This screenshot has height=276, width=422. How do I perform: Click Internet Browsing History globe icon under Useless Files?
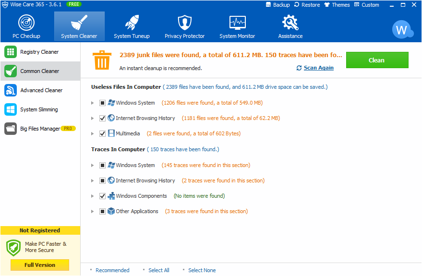(x=111, y=118)
